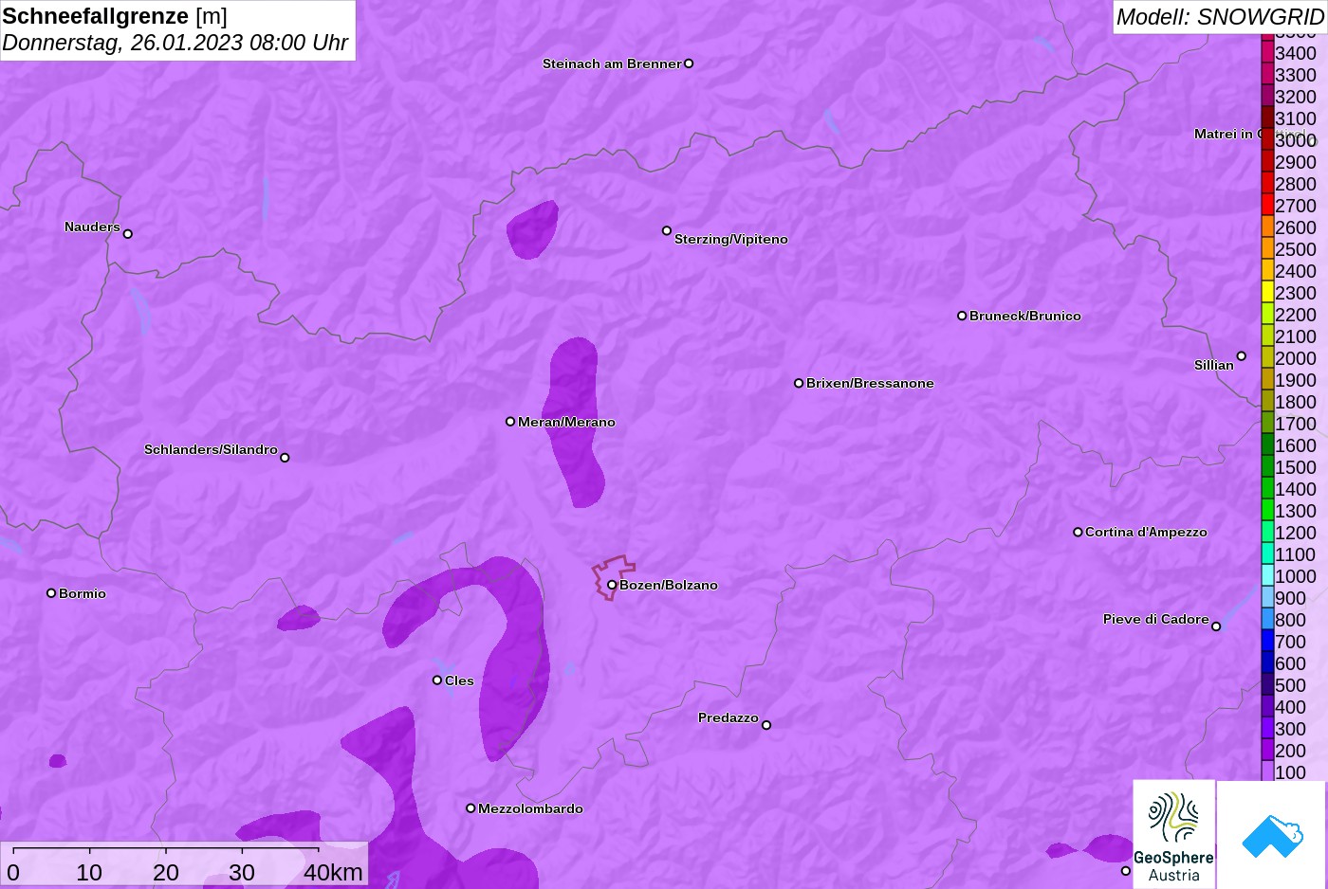Screen dimensions: 1328x889
Task: Click the Cortina d'Ampezzo marker
Action: point(1078,533)
